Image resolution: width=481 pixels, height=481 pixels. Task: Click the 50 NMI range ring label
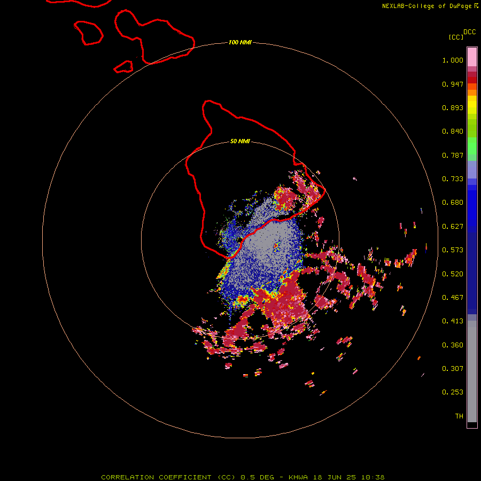[240, 142]
